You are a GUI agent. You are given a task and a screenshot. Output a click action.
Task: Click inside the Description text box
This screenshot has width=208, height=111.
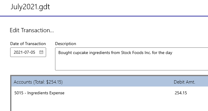coord(132,59)
